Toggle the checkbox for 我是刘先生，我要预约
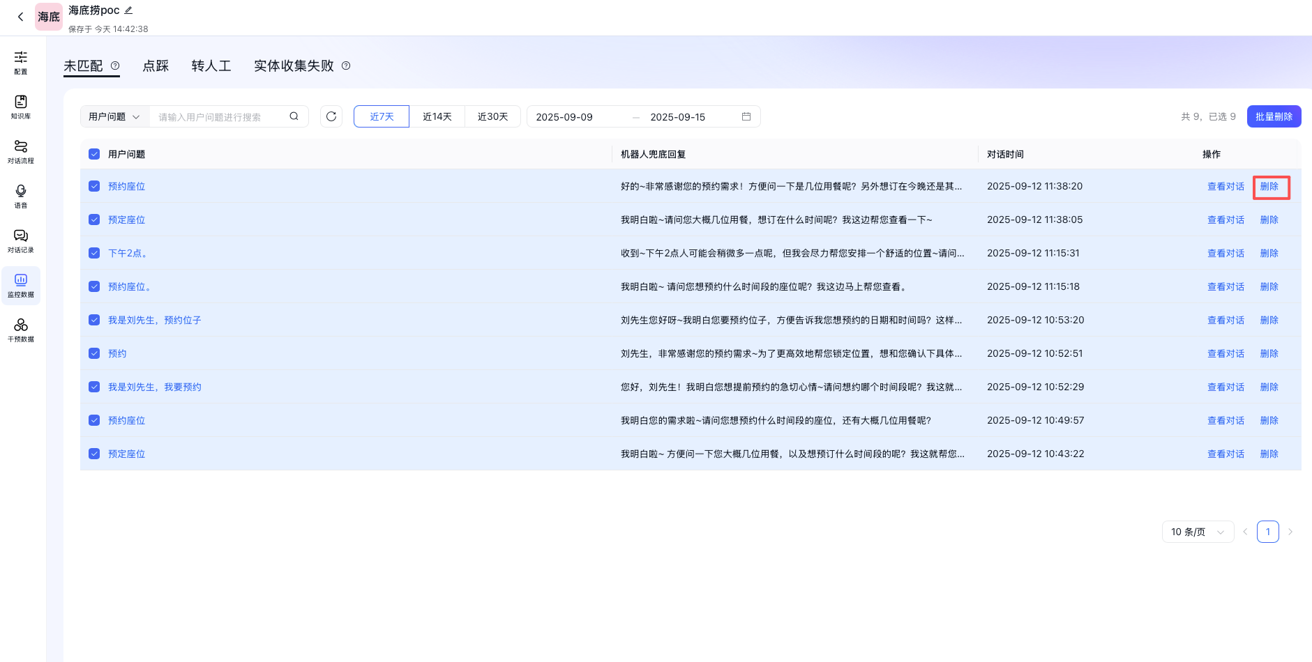Viewport: 1312px width, 662px height. point(94,387)
